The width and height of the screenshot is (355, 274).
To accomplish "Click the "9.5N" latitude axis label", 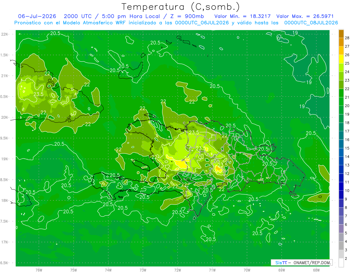I will click(x=4, y=138).
